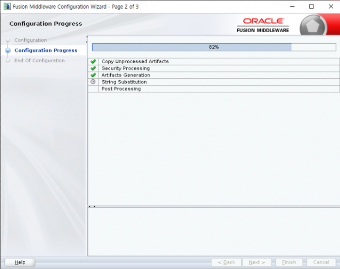
Task: Go back with the Back button
Action: (226, 262)
